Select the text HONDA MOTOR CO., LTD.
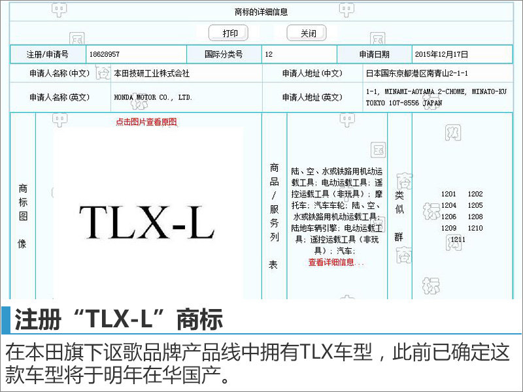This screenshot has width=523, height=392. pos(153,97)
